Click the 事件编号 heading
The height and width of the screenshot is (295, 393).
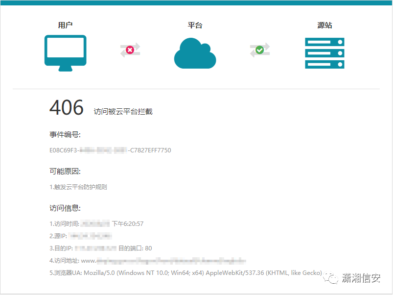point(65,135)
